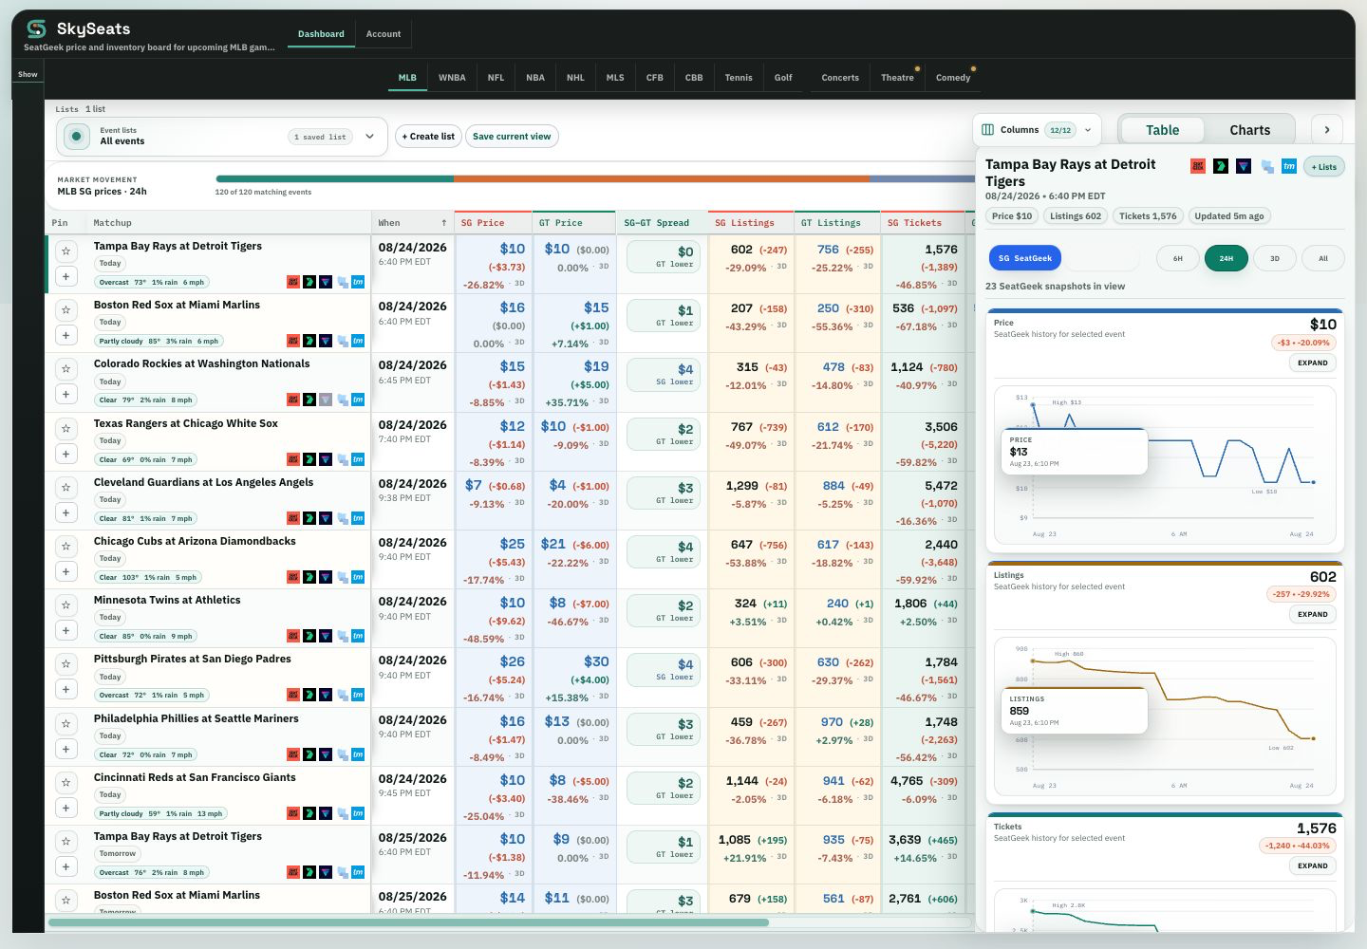
Task: Star Cleveland Guardians at Los Angeles Angels
Action: click(66, 487)
